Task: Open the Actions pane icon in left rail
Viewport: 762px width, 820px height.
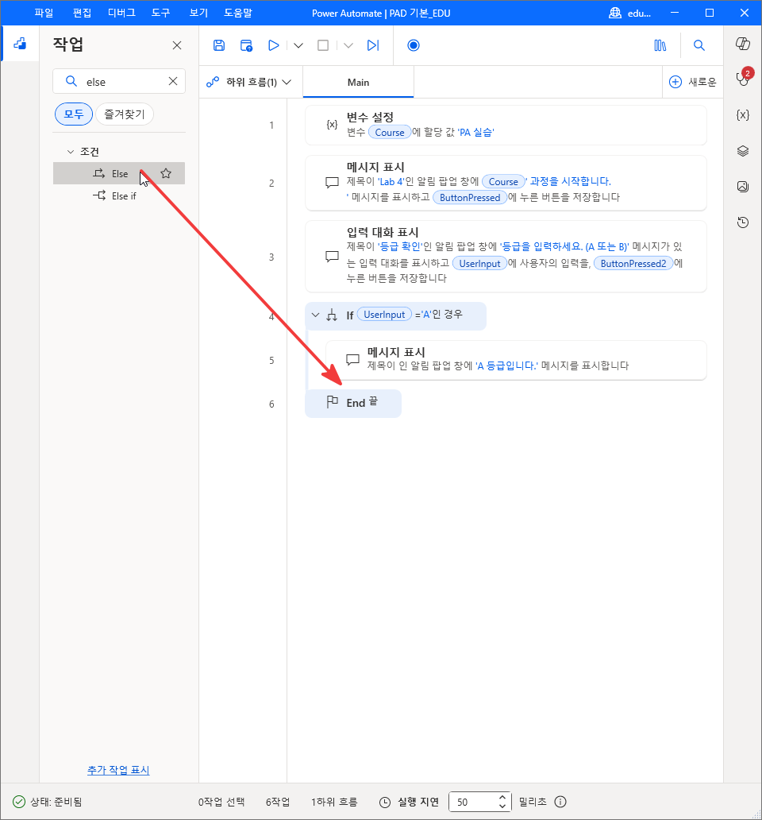Action: [20, 44]
